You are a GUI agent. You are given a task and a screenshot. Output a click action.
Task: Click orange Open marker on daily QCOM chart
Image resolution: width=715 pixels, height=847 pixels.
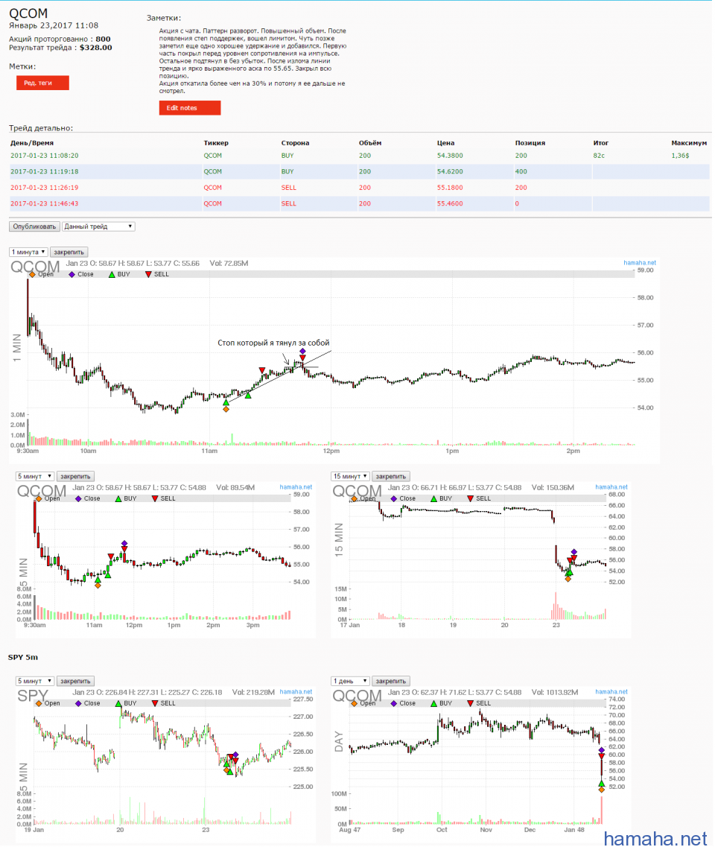click(x=602, y=790)
